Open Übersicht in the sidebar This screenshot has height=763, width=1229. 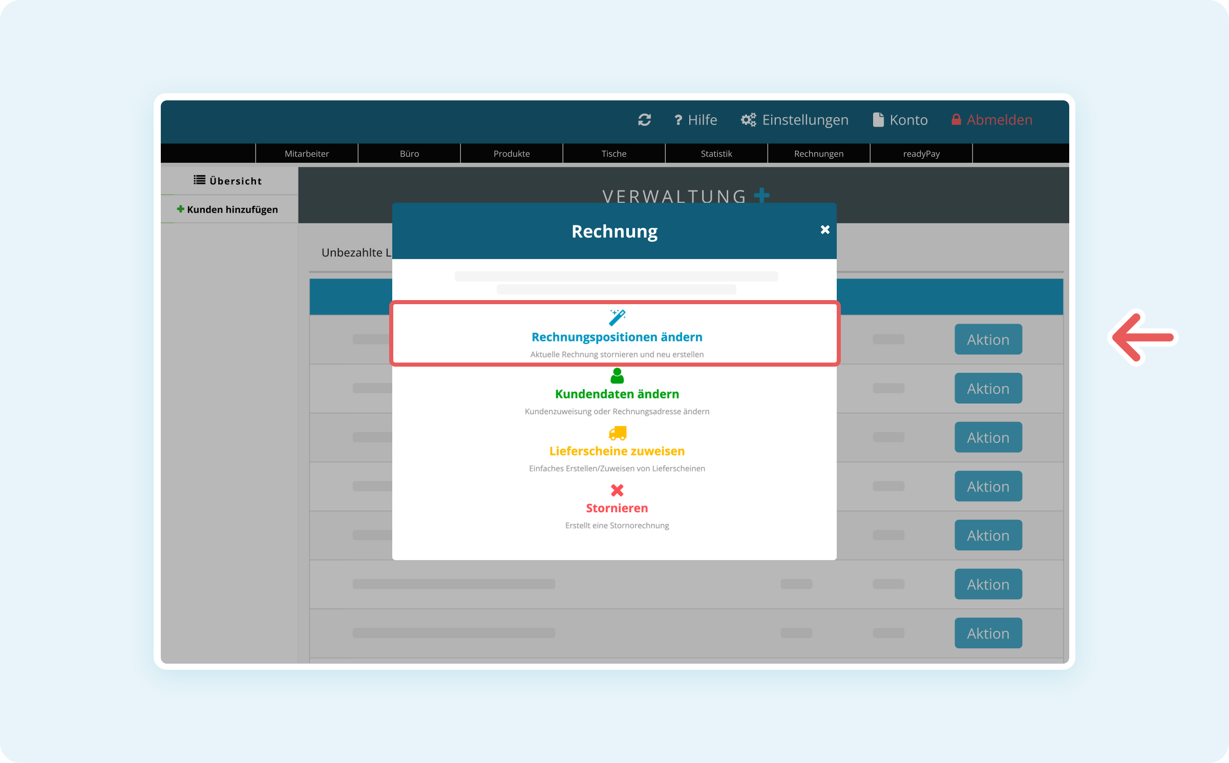coord(228,181)
